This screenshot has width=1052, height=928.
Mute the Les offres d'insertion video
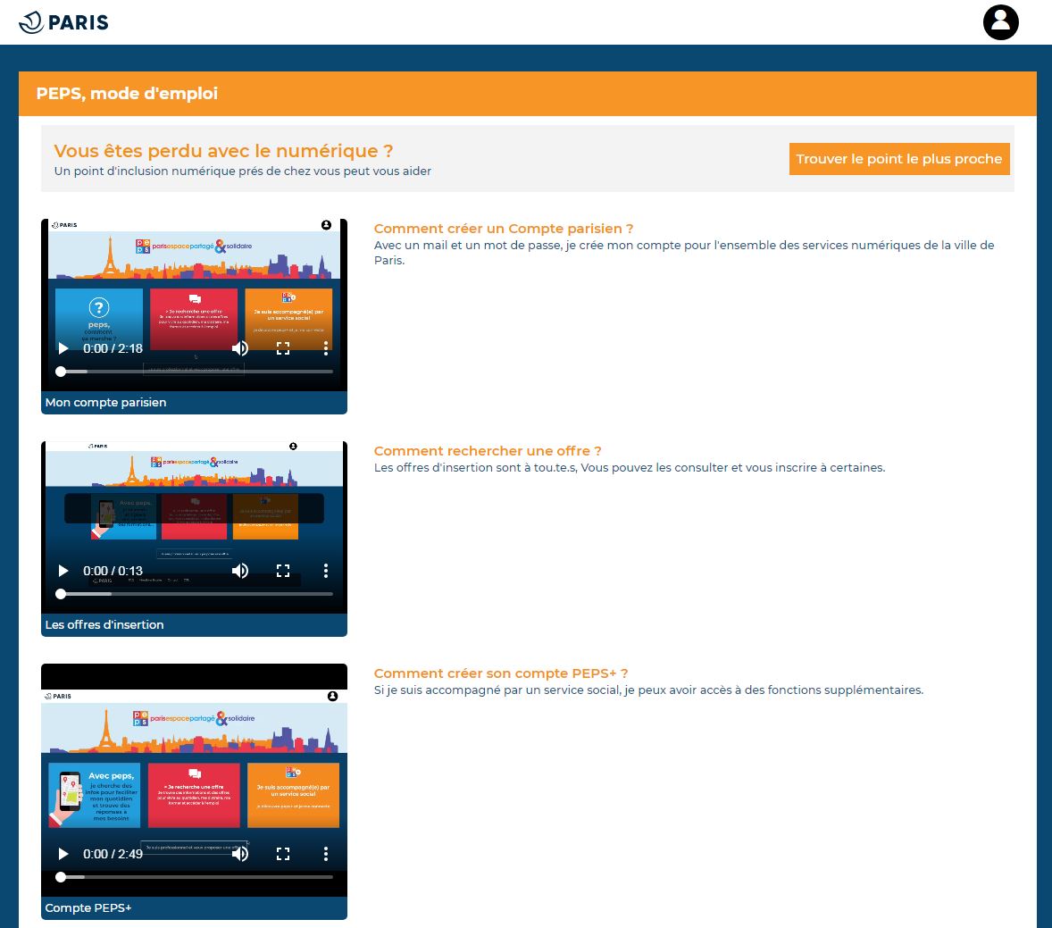pos(240,571)
